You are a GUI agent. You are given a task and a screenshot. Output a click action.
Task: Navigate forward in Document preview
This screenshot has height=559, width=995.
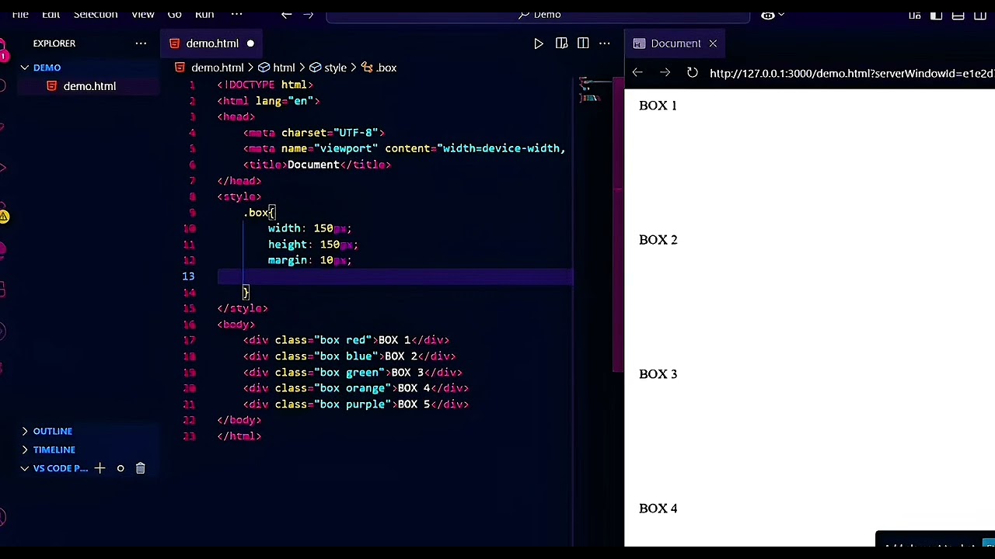click(665, 73)
